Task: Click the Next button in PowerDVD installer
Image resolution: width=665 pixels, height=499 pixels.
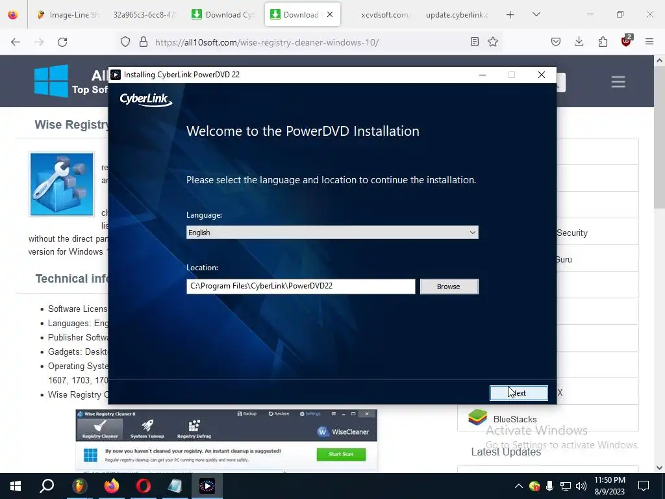Action: 518,393
